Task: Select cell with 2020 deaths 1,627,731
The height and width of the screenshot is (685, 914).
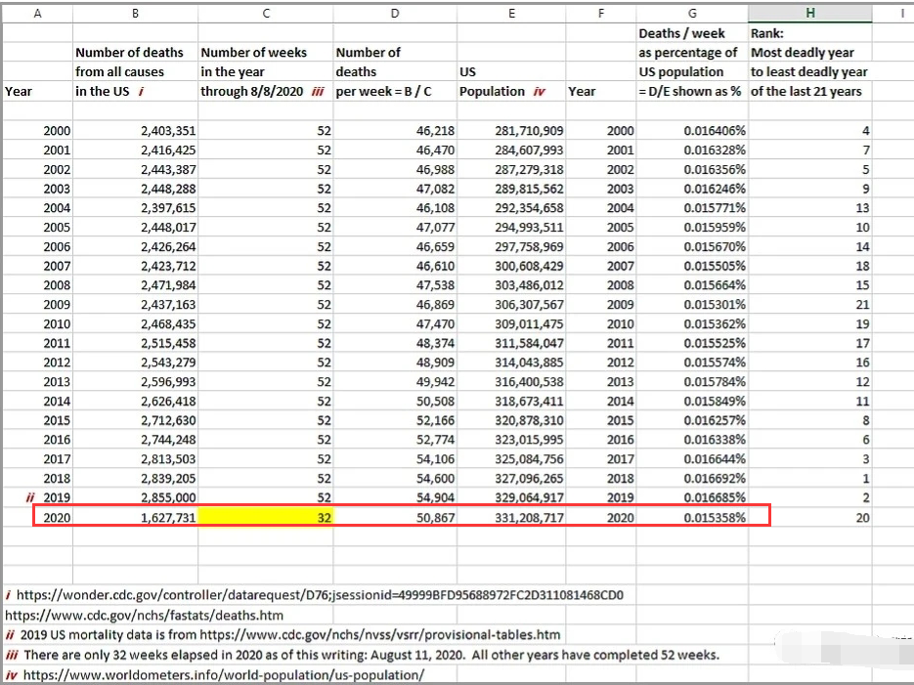Action: (135, 517)
